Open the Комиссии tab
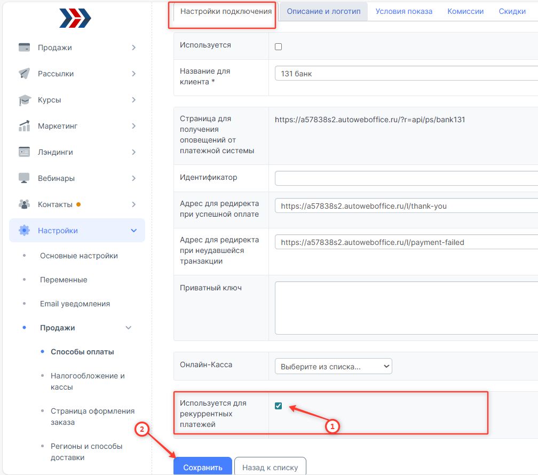The height and width of the screenshot is (475, 538). (465, 11)
